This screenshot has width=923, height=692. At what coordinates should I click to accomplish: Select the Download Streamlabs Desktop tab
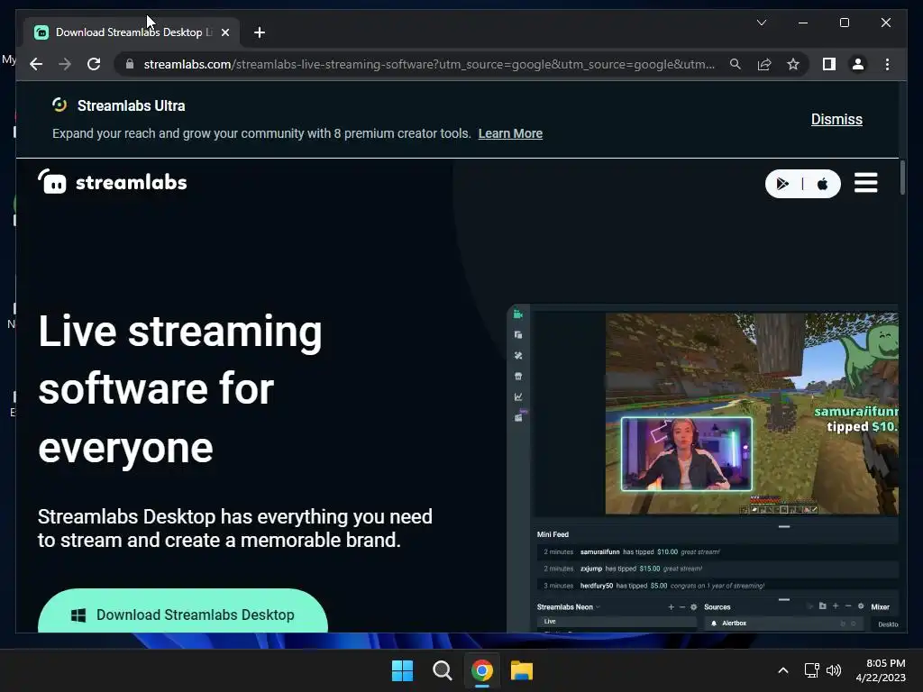coord(133,32)
